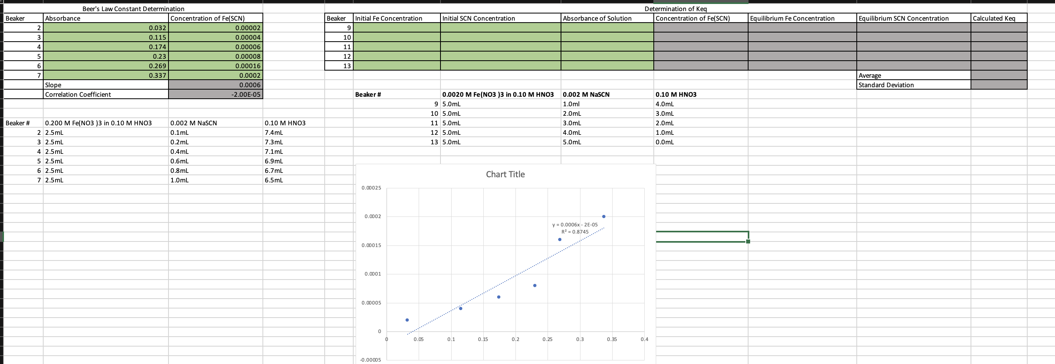Click the Correlation Coefficient label
The width and height of the screenshot is (1055, 364).
point(106,94)
